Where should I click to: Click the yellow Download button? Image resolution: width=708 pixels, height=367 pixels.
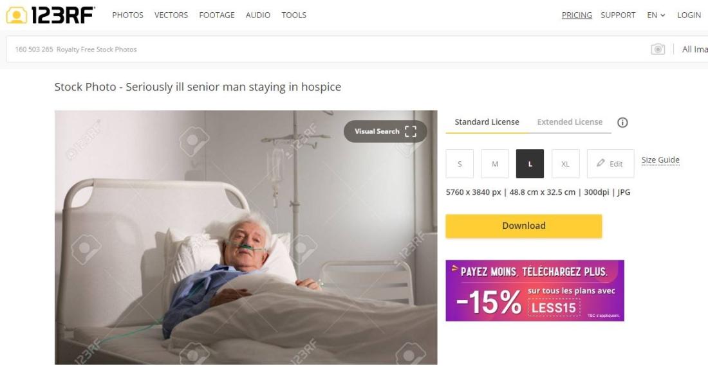point(524,226)
